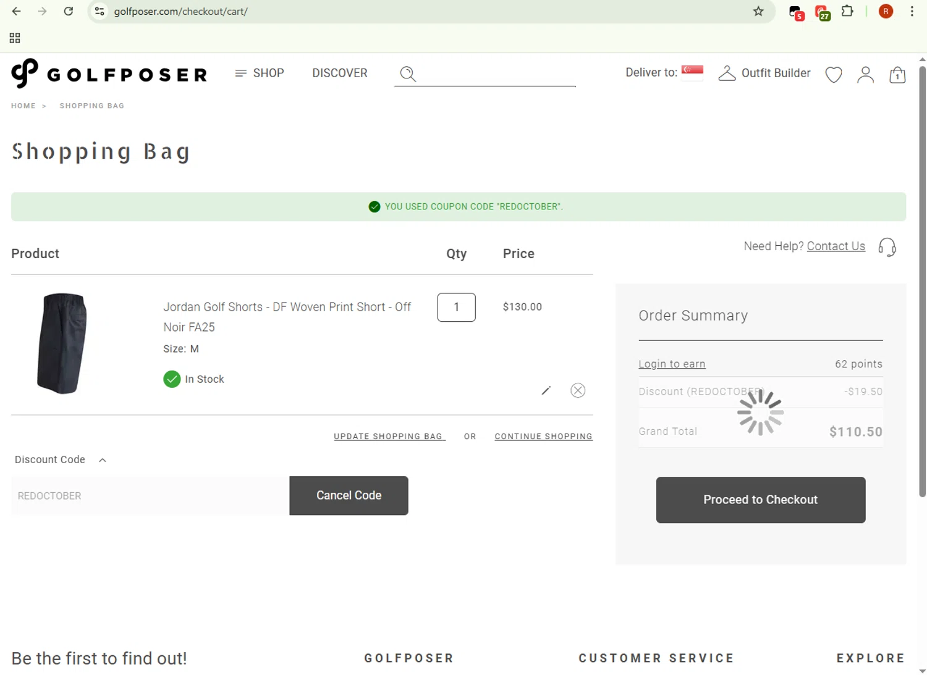Open the apps grid shortcut icon

15,38
